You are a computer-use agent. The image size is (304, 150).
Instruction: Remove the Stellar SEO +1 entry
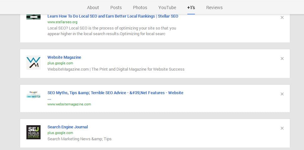[x=282, y=18]
